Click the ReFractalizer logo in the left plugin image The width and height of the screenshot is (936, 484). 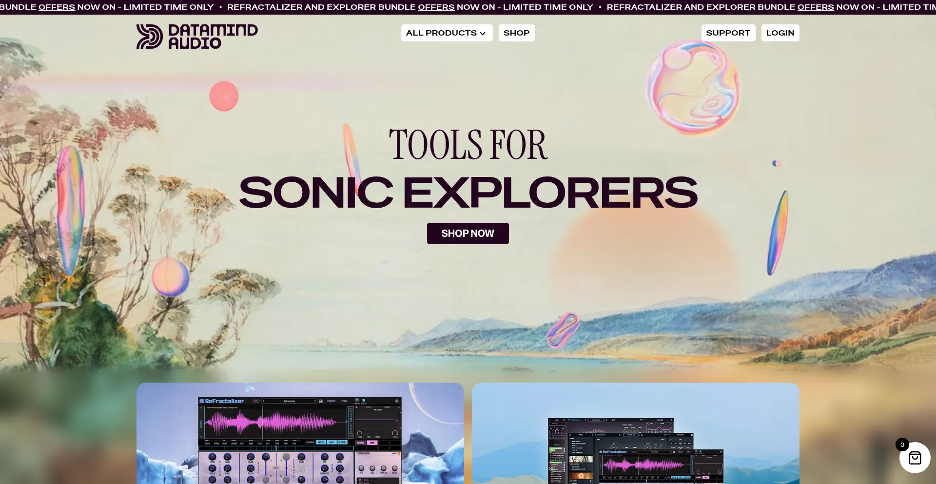pos(222,401)
